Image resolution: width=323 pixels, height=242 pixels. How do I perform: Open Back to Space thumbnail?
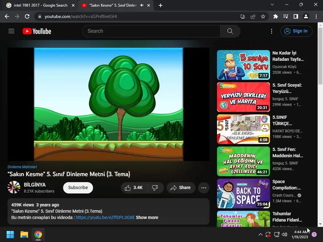pyautogui.click(x=243, y=193)
